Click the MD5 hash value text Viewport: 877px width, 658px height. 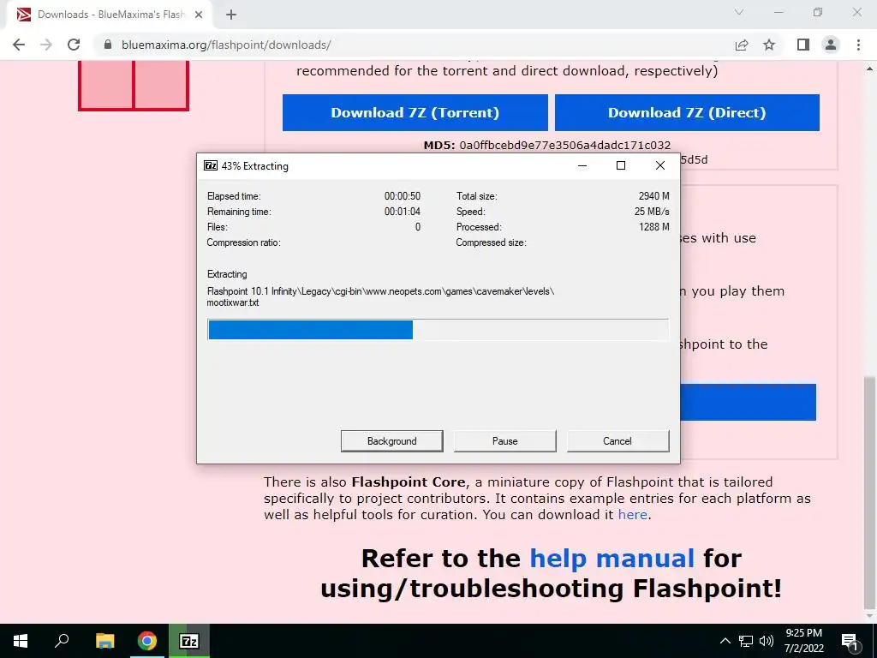click(565, 146)
